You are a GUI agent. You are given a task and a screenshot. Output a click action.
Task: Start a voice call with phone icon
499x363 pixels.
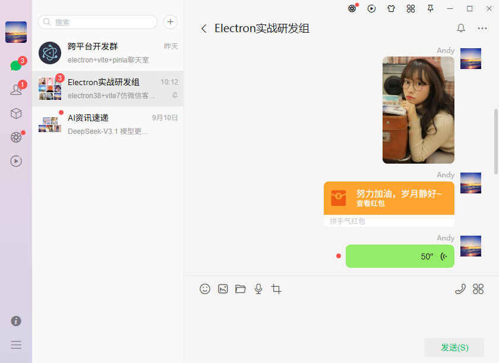tap(460, 289)
